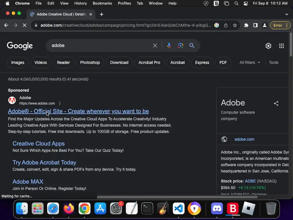
Task: Open System Settings from the Dock
Action: click(116, 208)
